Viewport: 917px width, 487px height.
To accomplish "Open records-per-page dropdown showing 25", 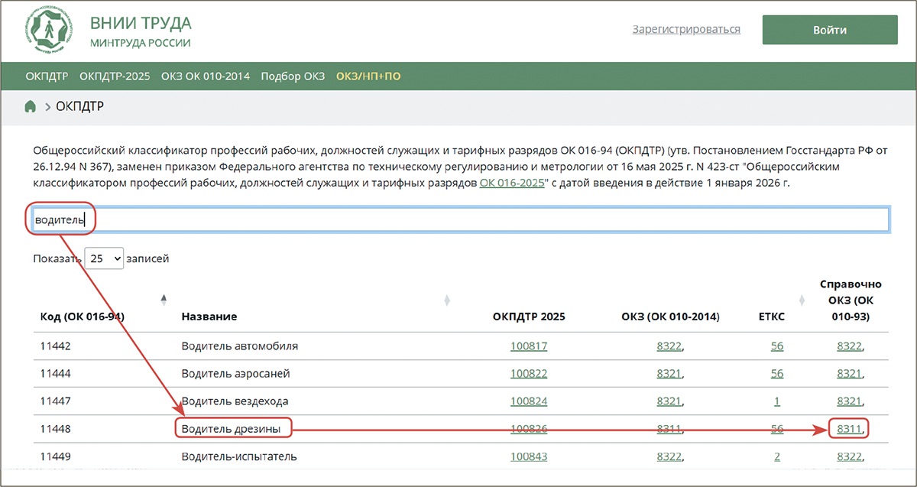I will pos(105,258).
